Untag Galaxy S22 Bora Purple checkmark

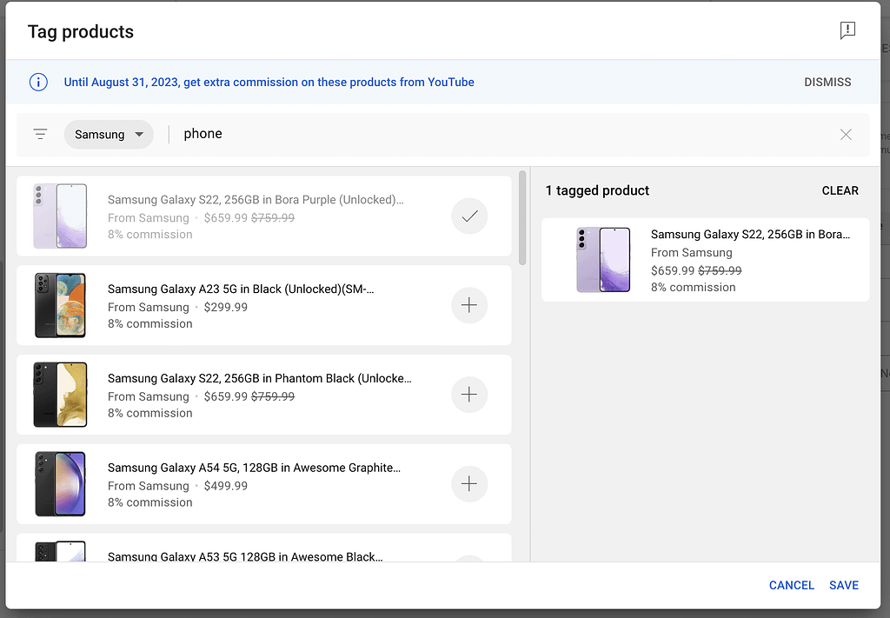tap(469, 216)
